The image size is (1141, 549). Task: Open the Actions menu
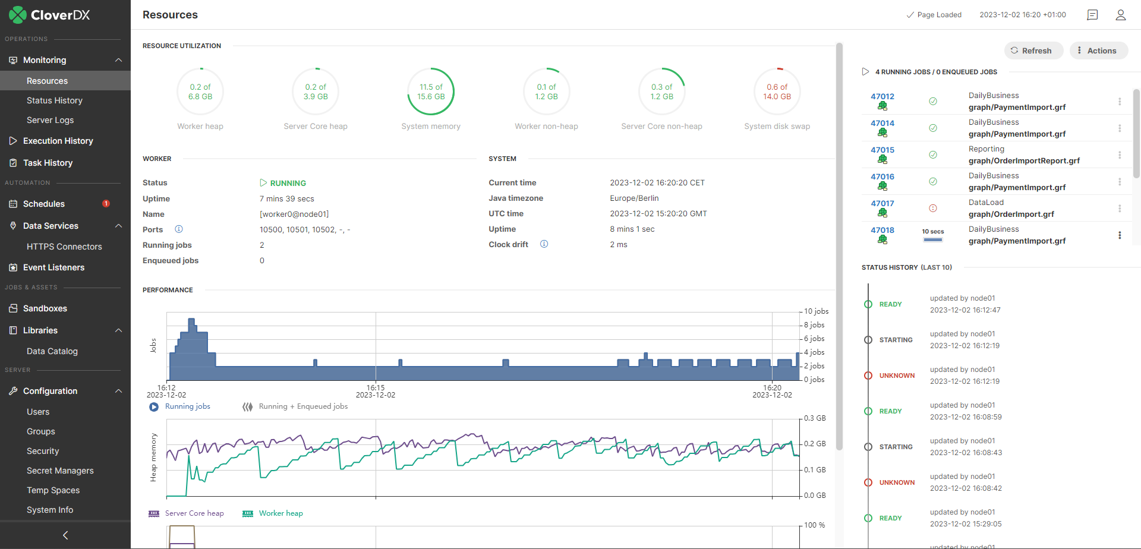point(1098,51)
